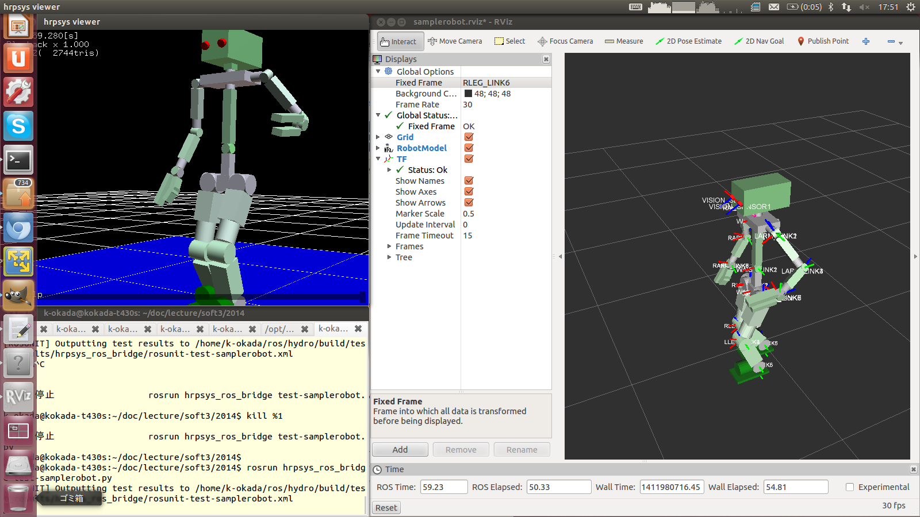Viewport: 920px width, 517px height.
Task: Open the workspace switcher in launcher
Action: (18, 431)
